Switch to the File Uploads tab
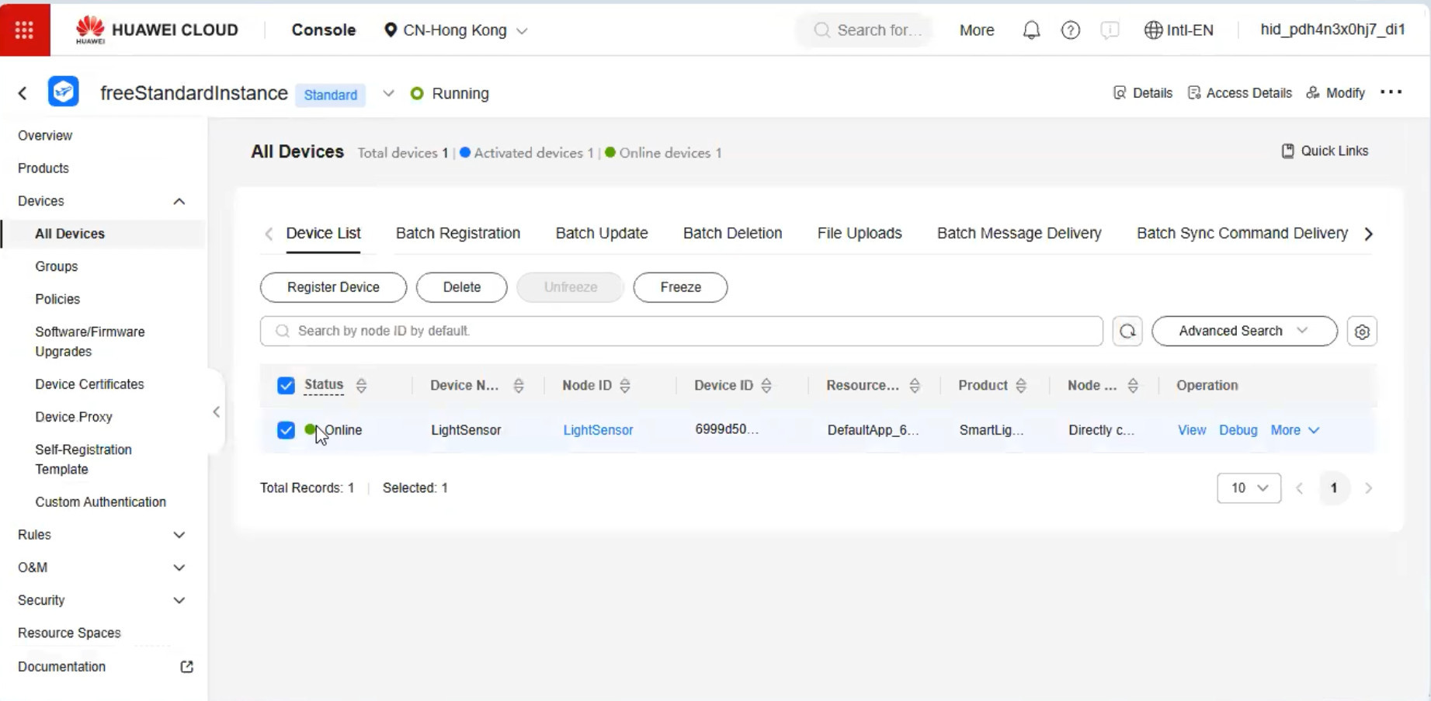1431x701 pixels. [859, 234]
